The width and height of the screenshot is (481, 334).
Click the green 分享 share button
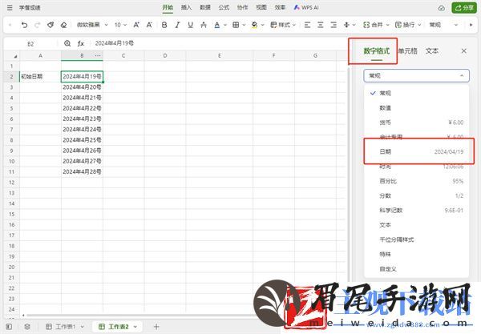click(x=464, y=8)
